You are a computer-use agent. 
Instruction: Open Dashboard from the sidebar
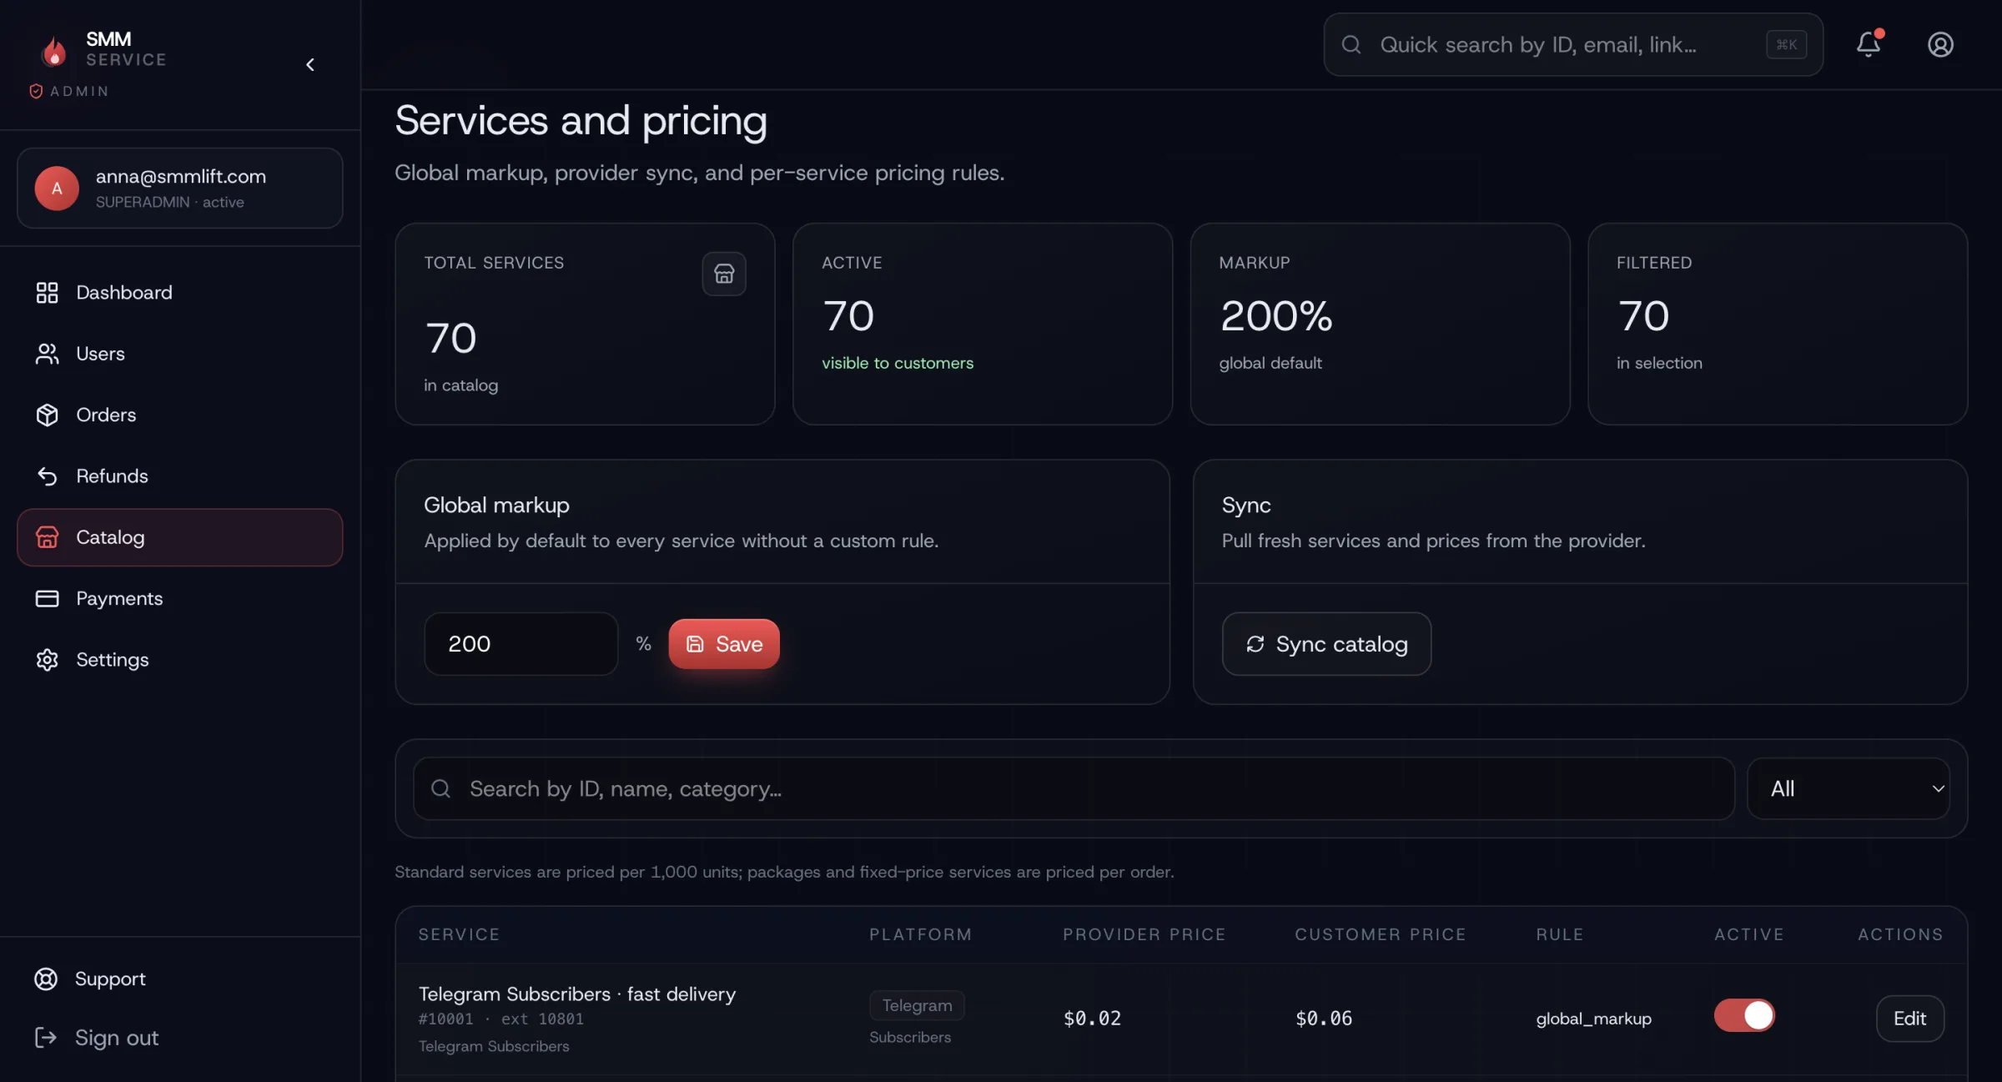coord(123,293)
